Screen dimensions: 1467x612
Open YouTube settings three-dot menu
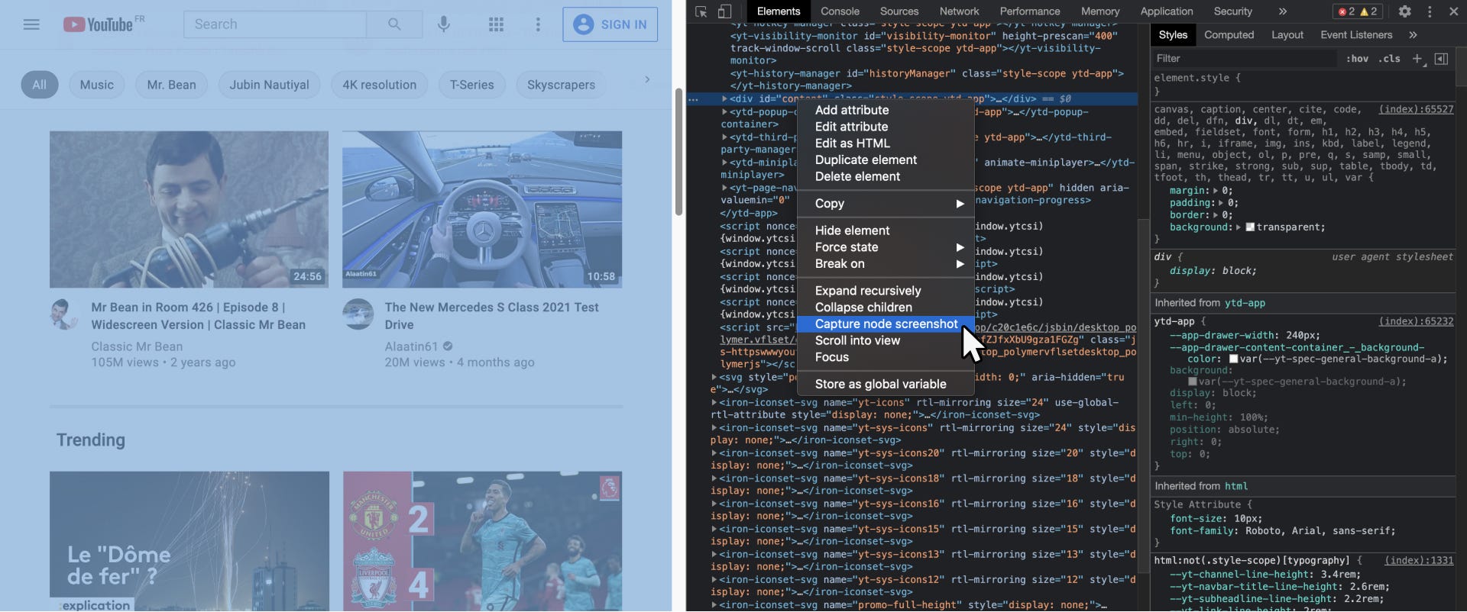click(x=538, y=24)
